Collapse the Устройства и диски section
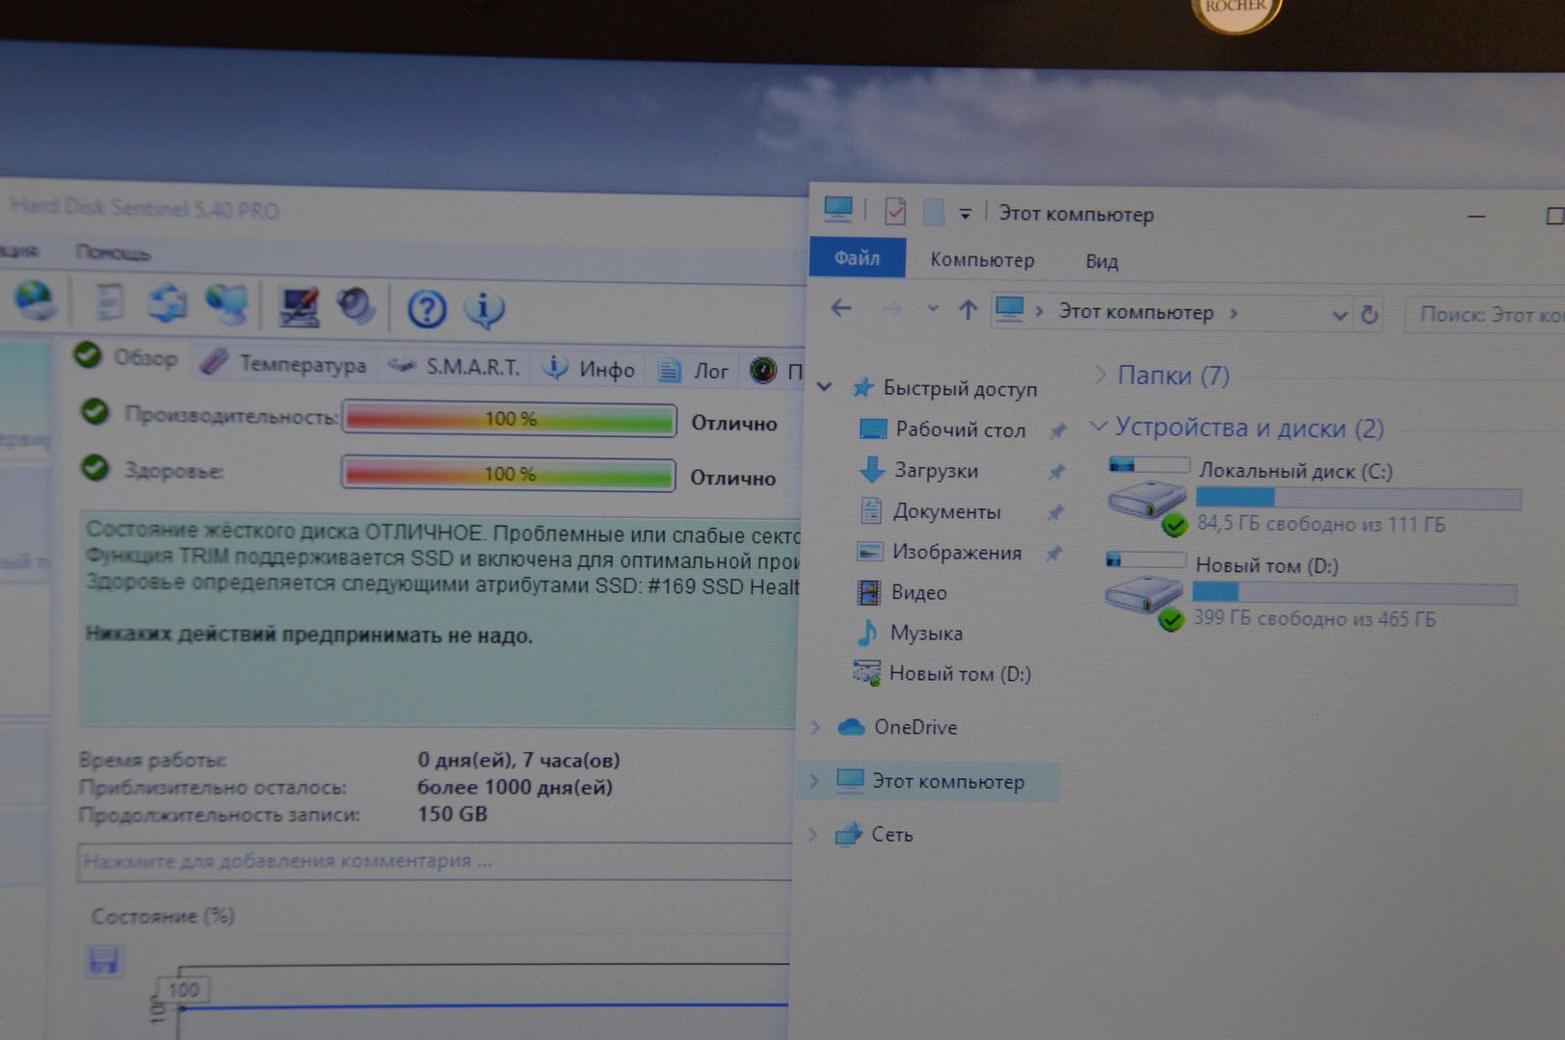This screenshot has width=1565, height=1040. (1098, 426)
